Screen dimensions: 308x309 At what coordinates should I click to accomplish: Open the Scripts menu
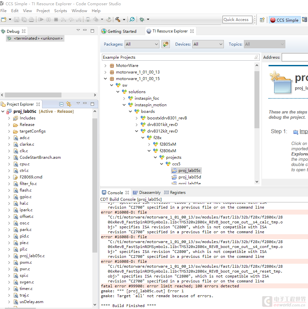coord(60,10)
